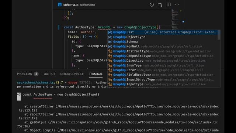The width and height of the screenshot is (236, 133).
Task: Click the editor minimap preview
Action: pyautogui.click(x=176, y=19)
